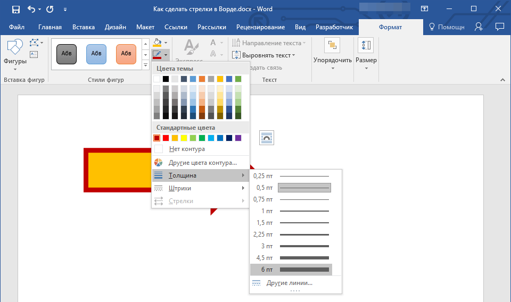Click the draw text box icon

[34, 54]
